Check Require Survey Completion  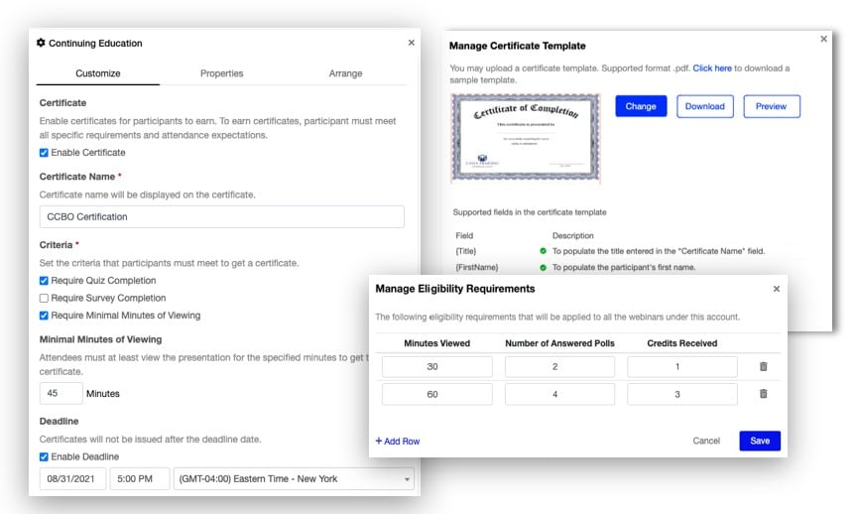click(44, 298)
